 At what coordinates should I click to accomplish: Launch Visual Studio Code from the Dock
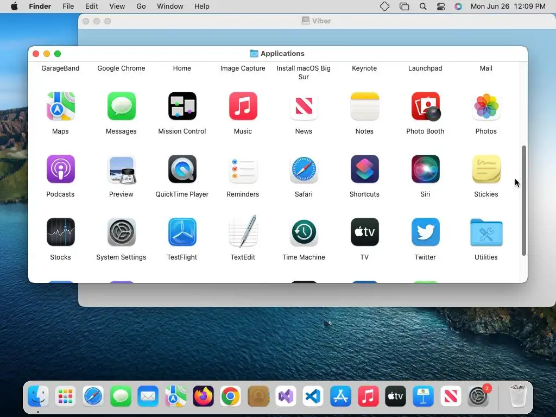313,396
